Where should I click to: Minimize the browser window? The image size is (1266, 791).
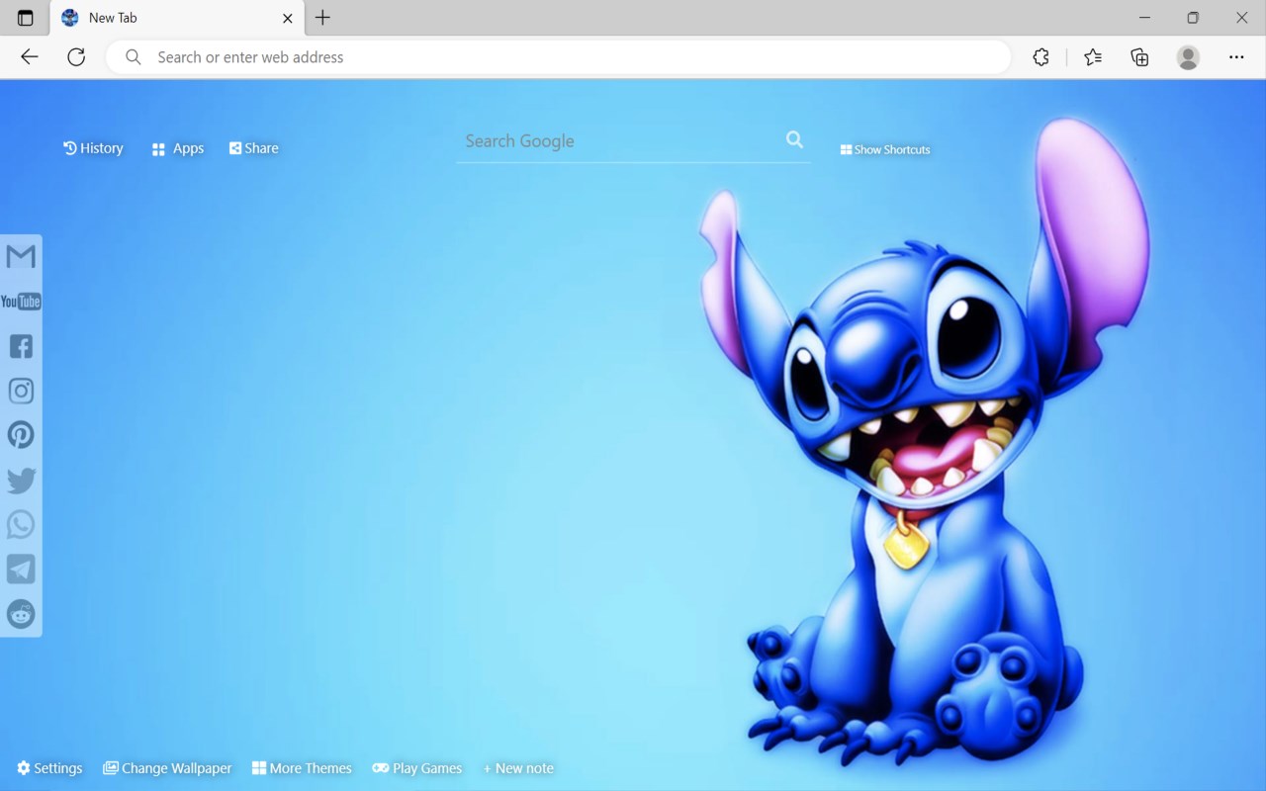click(1144, 18)
